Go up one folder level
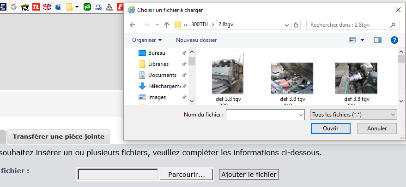This screenshot has height=187, width=406. (x=166, y=25)
